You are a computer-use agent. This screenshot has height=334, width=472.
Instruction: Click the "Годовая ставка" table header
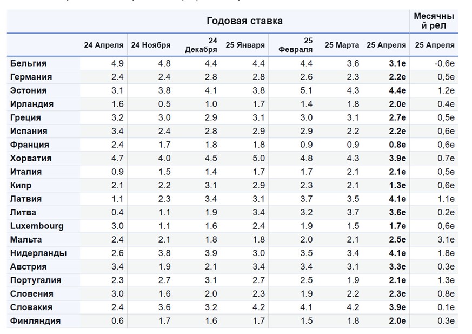[244, 21]
